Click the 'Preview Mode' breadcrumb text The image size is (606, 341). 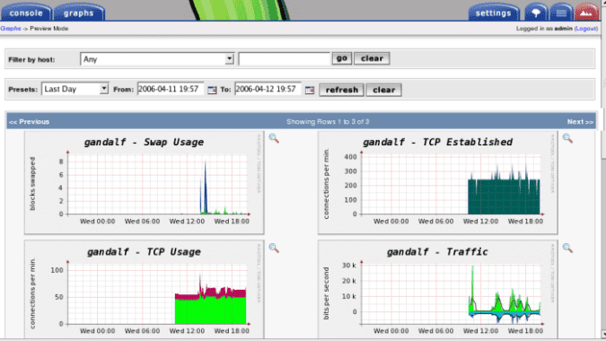(x=49, y=28)
